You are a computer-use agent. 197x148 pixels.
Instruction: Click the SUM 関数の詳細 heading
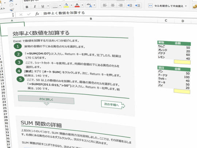[41, 124]
